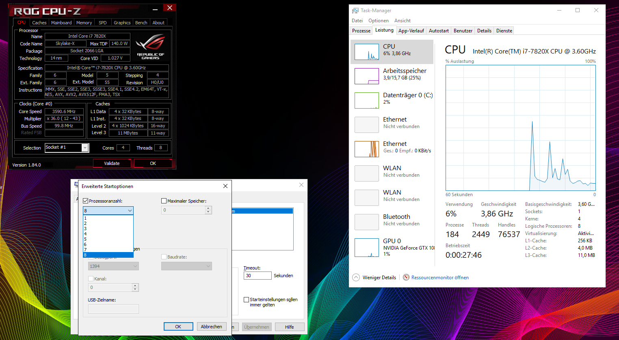This screenshot has height=340, width=619.
Task: Uncheck the Prozessoranzahl checkbox
Action: click(86, 201)
